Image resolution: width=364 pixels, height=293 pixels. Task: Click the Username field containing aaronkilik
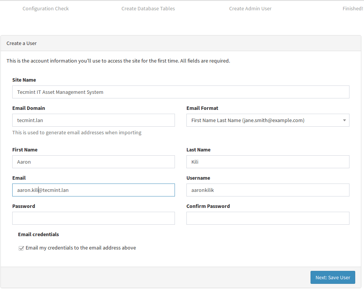(x=268, y=190)
